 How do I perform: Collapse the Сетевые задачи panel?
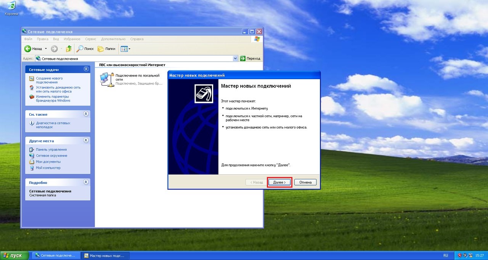pyautogui.click(x=86, y=69)
